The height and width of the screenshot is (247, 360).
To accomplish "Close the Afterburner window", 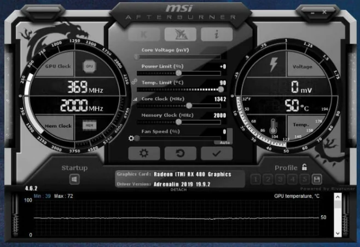I will coord(324,12).
